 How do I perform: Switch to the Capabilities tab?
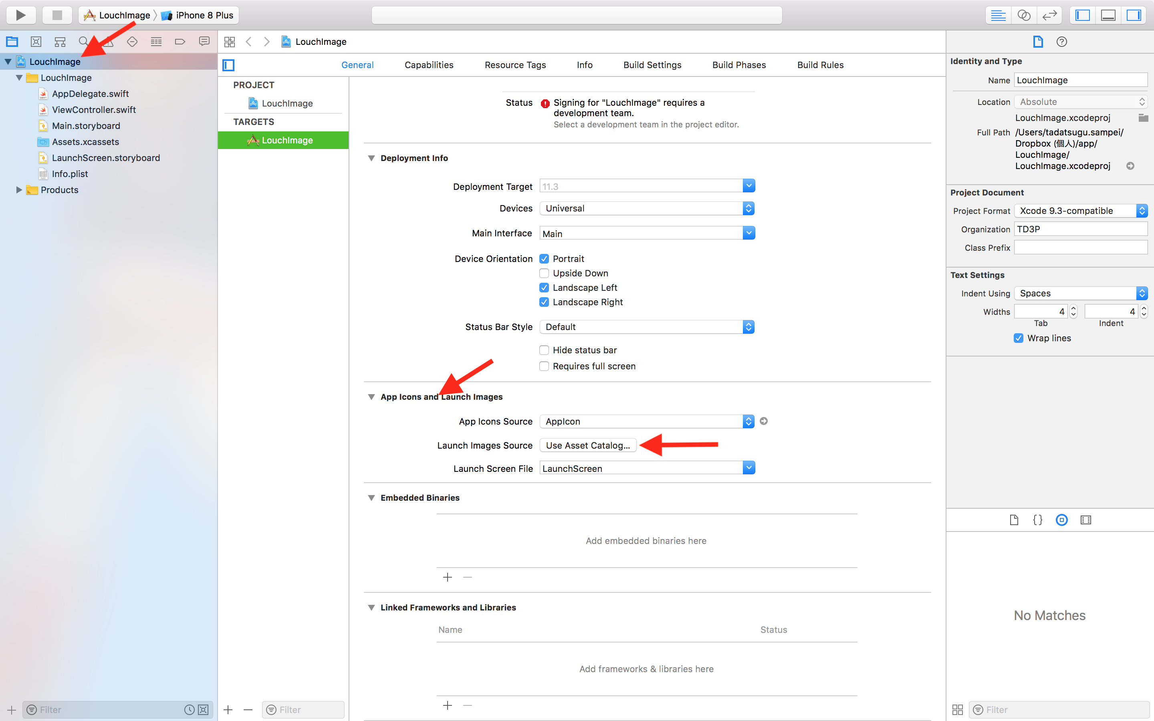tap(428, 65)
